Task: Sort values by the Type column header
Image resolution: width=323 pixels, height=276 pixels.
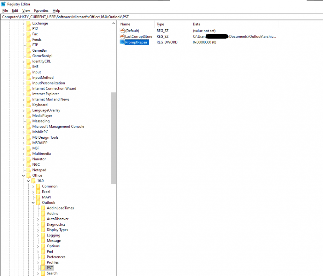Action: pos(173,24)
